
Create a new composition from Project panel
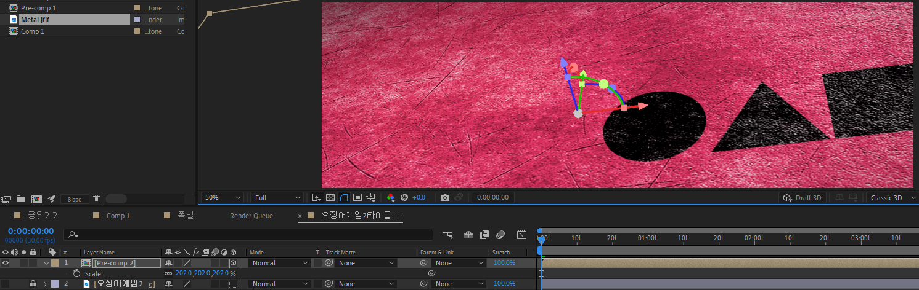tap(36, 198)
